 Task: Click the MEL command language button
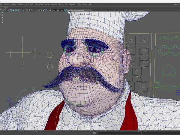click(x=94, y=133)
